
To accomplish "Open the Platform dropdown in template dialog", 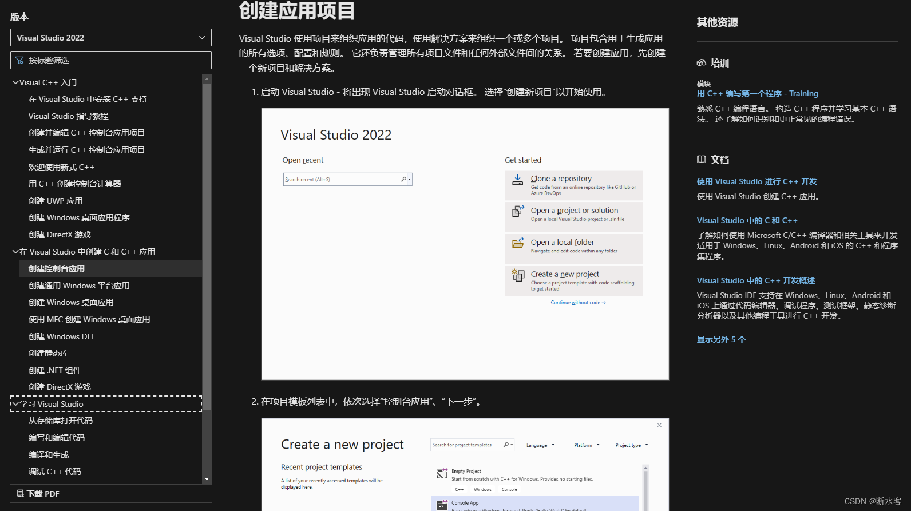I will 587,445.
